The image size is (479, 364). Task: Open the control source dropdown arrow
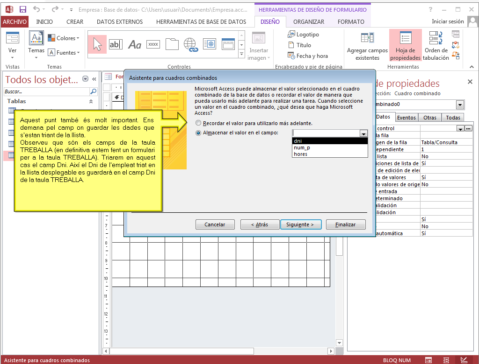point(460,128)
